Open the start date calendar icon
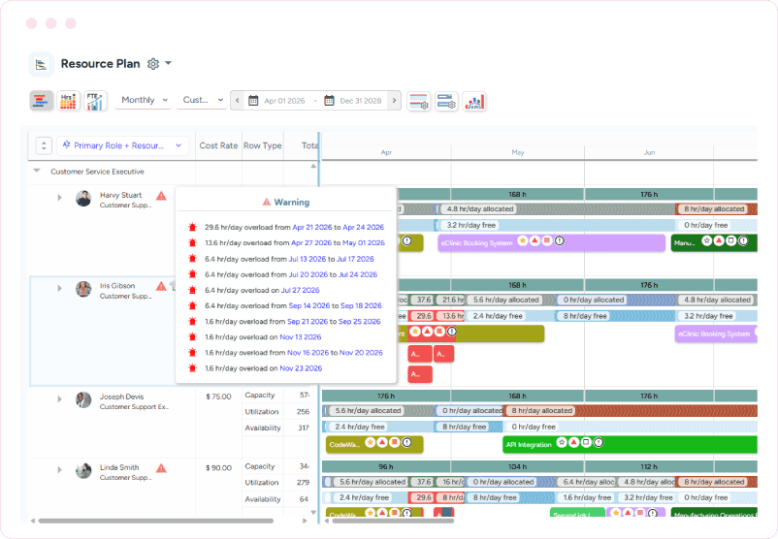The width and height of the screenshot is (778, 539). 253,101
